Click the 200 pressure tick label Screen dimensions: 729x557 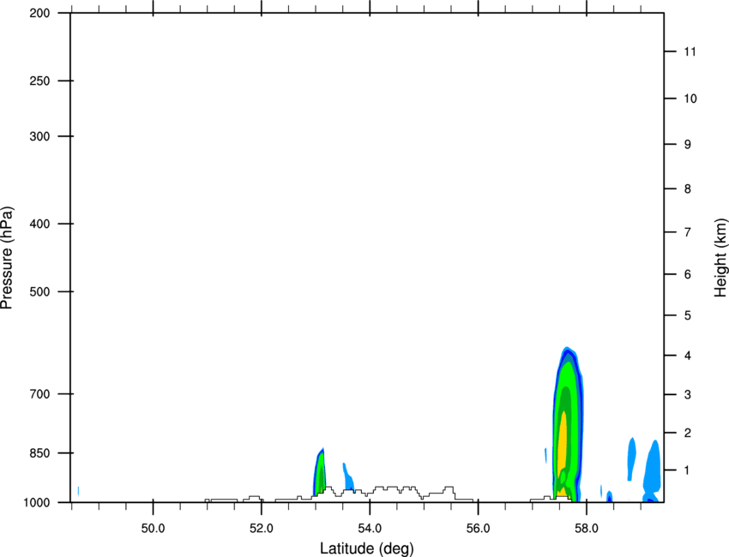pos(39,13)
